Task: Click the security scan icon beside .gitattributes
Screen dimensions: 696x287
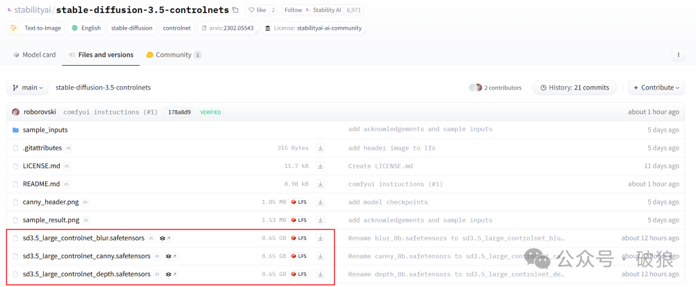Action: tap(68, 148)
